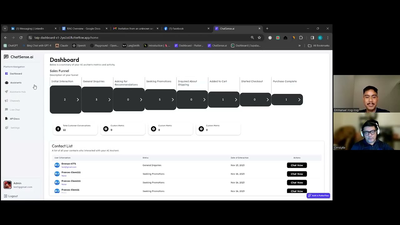This screenshot has width=400, height=225.
Task: Open a new browser tab
Action: point(267,28)
